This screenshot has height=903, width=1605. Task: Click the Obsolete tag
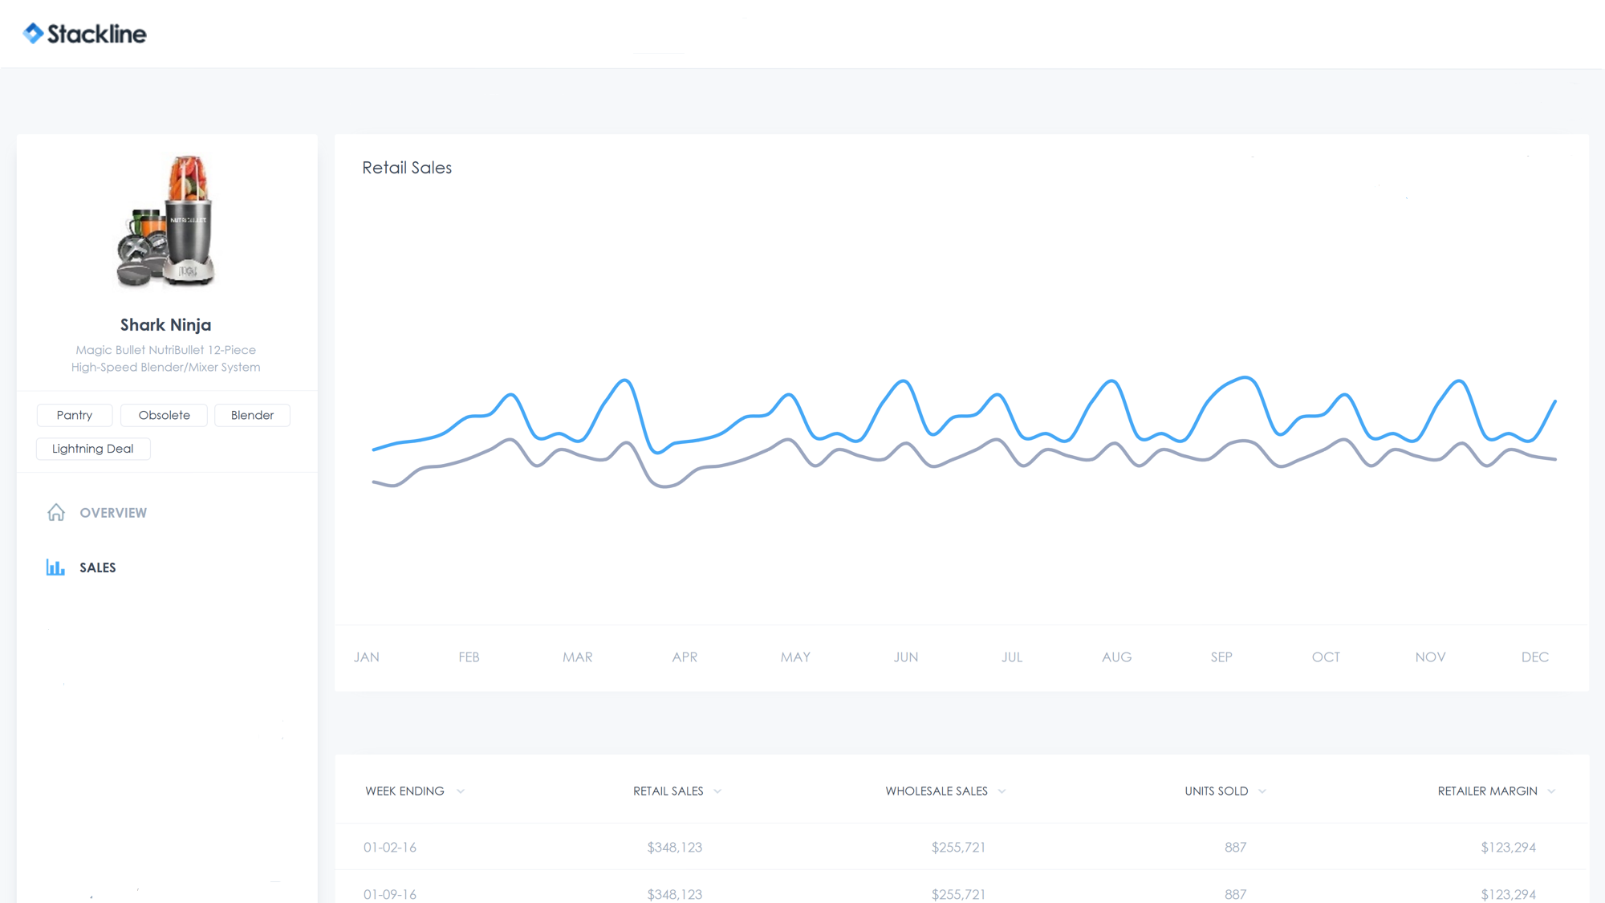[164, 415]
